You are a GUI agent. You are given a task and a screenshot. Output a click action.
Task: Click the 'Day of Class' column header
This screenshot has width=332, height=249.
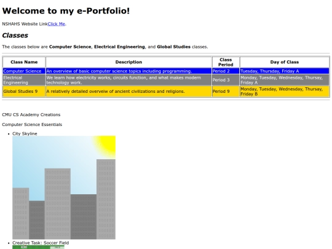(x=285, y=62)
